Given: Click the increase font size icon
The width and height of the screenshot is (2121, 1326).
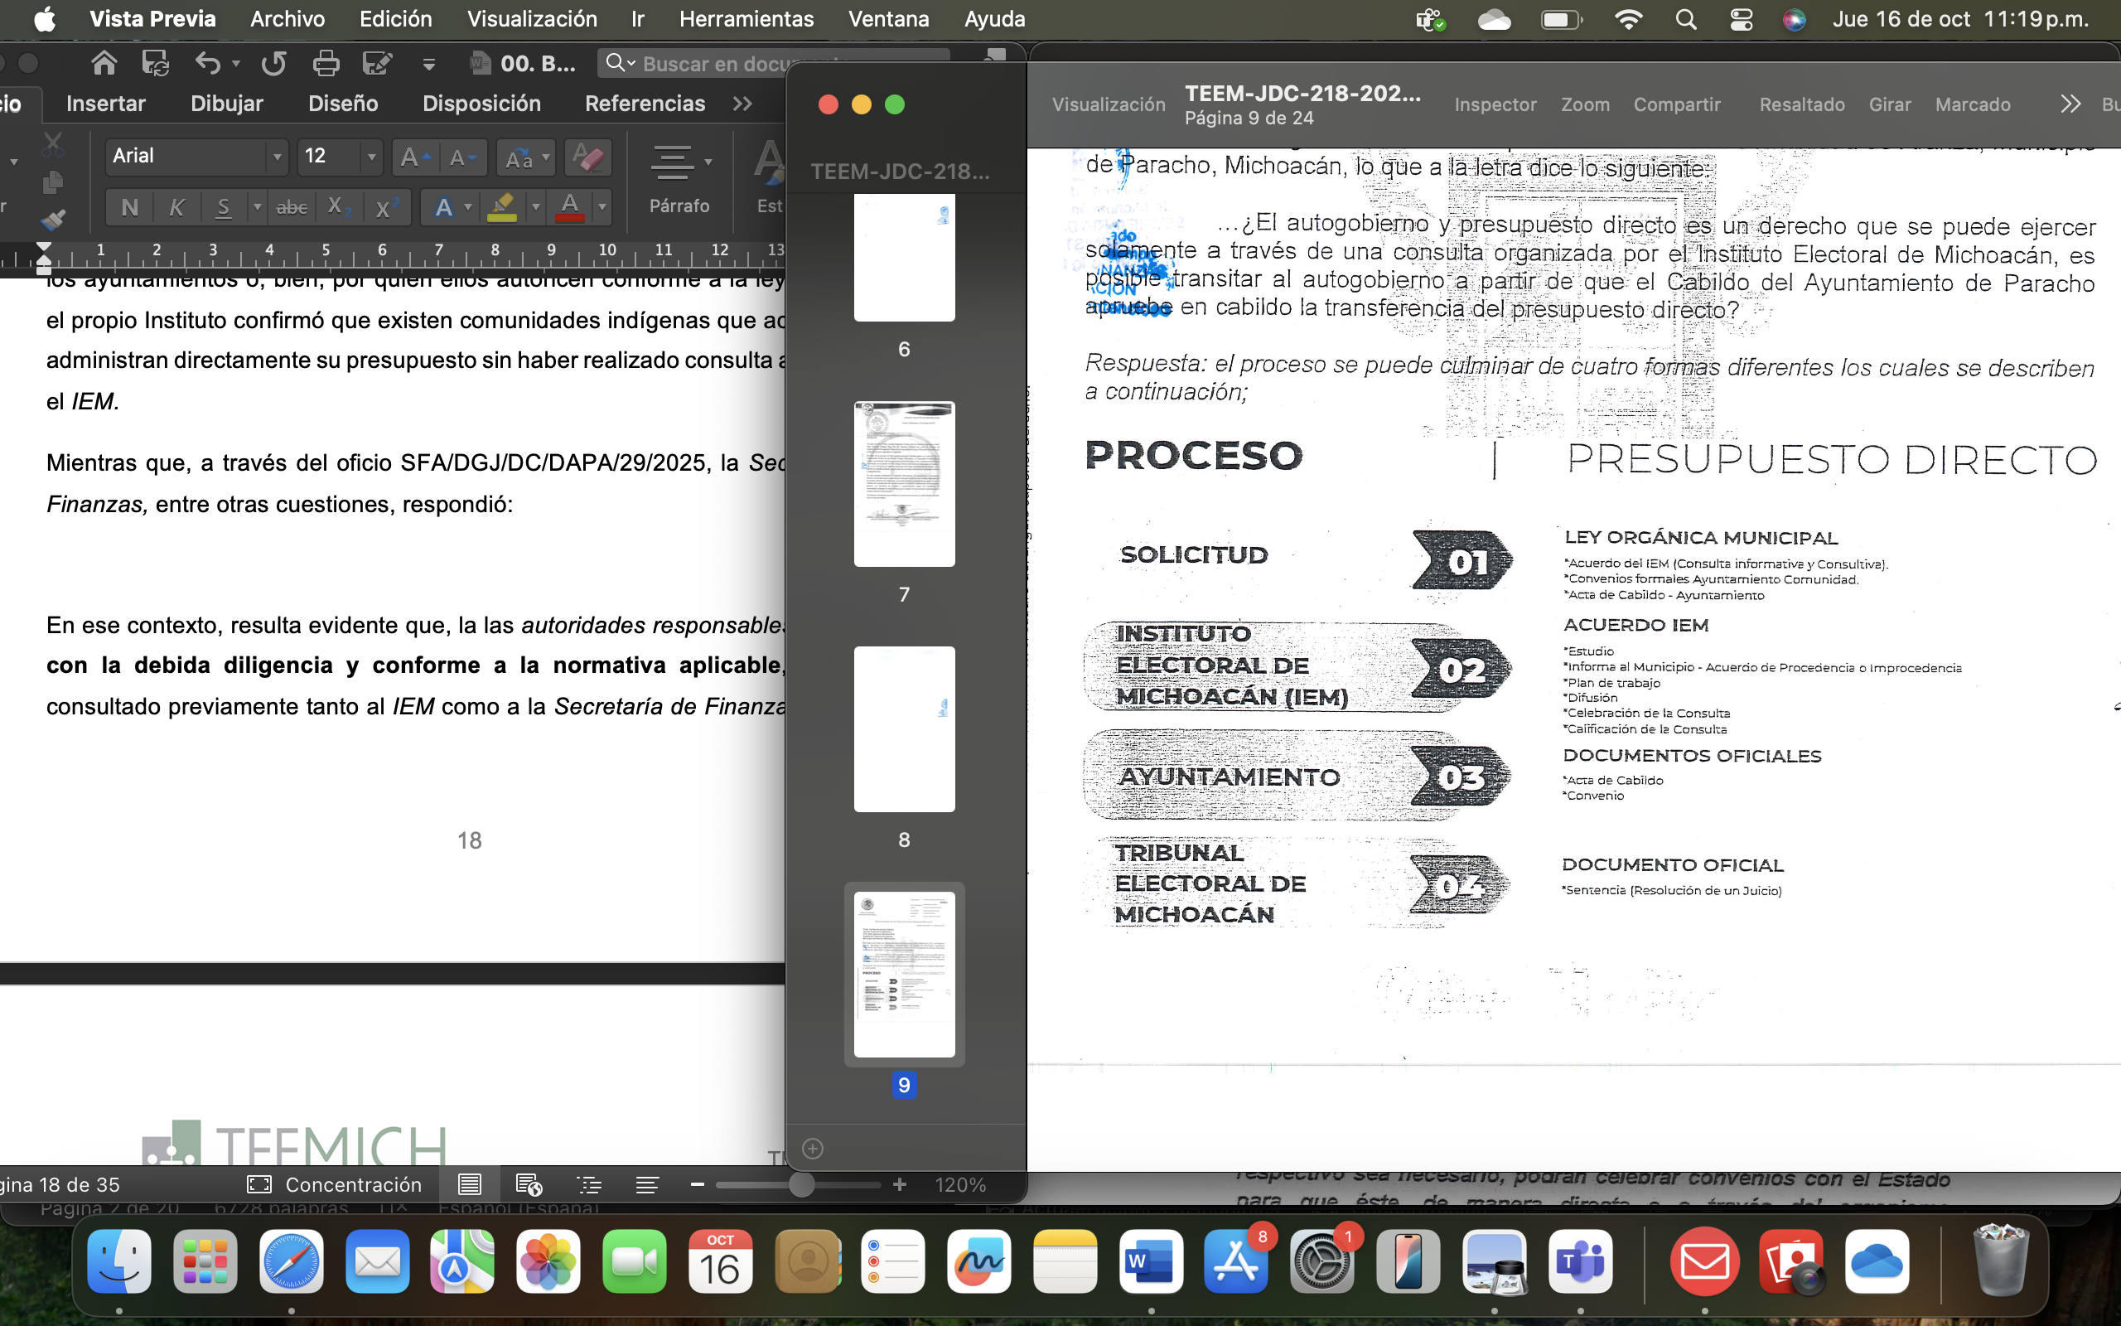Looking at the screenshot, I should tap(413, 157).
